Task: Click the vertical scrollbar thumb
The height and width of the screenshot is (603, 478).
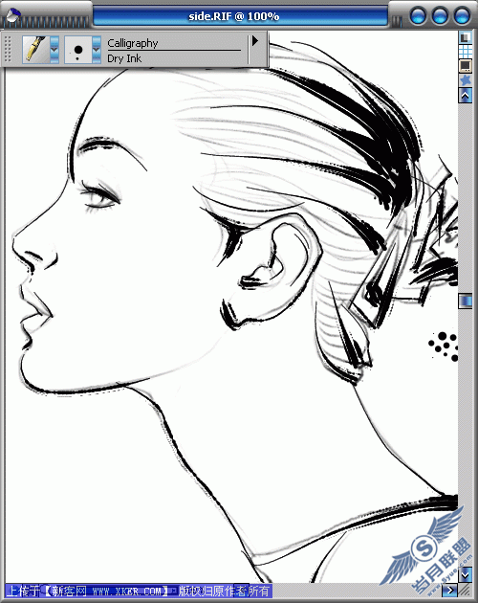Action: (x=466, y=301)
